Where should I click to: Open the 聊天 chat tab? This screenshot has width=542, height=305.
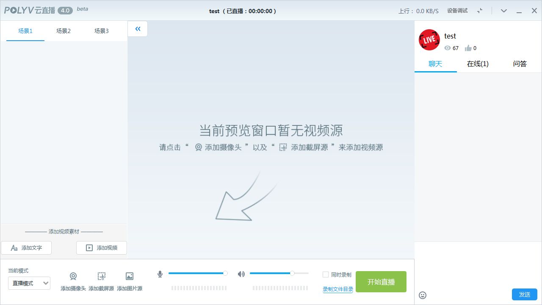pos(435,64)
